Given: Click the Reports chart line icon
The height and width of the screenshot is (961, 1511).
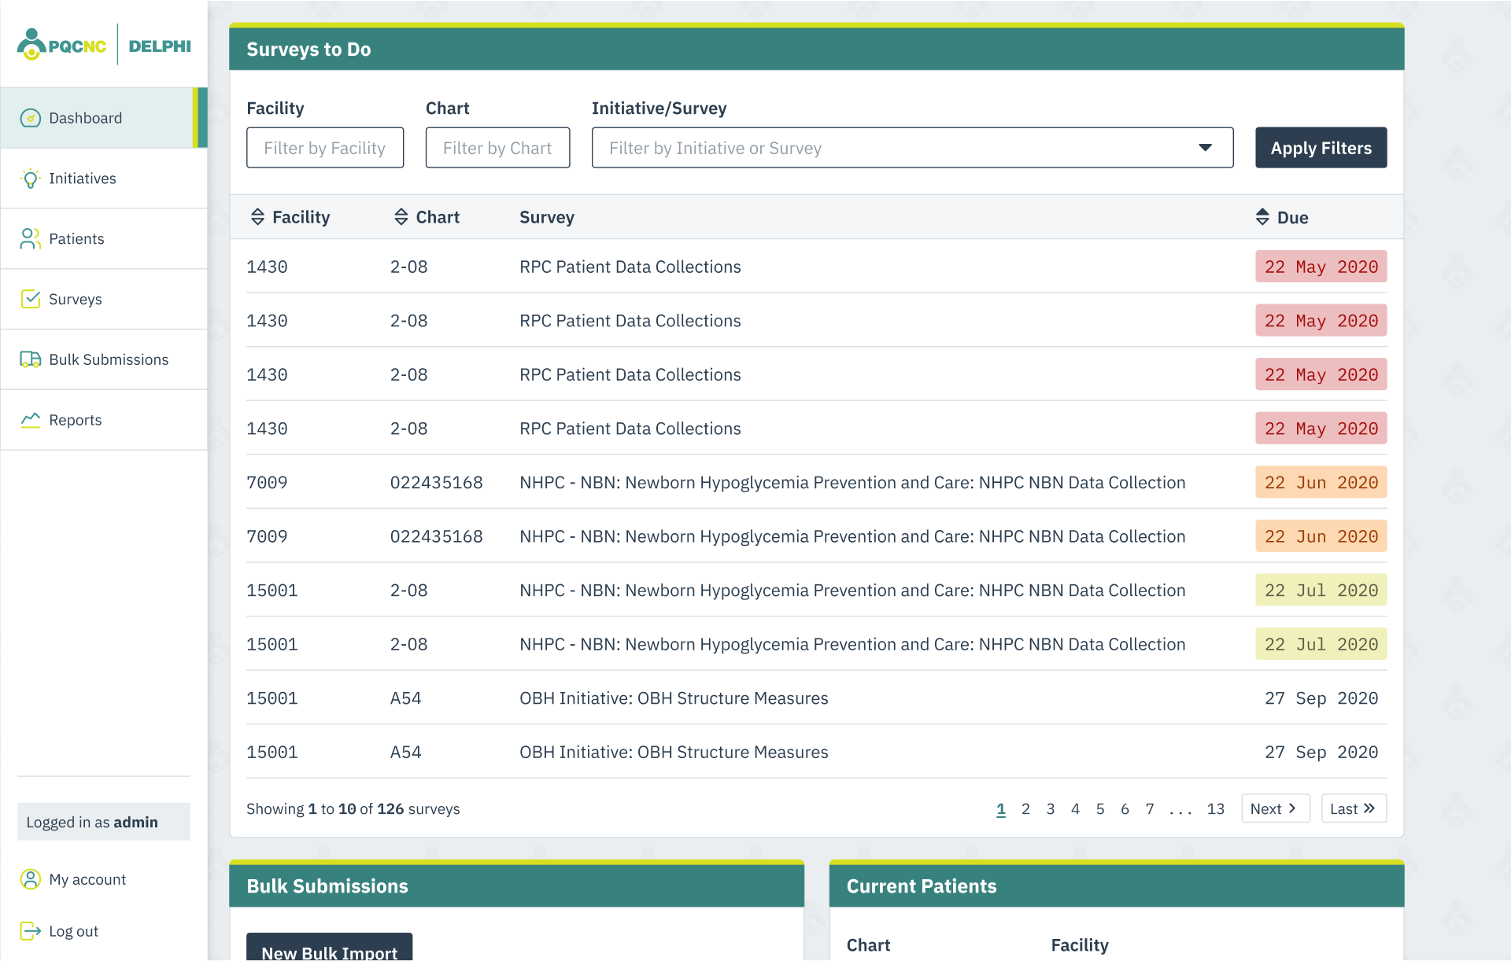Looking at the screenshot, I should (30, 420).
